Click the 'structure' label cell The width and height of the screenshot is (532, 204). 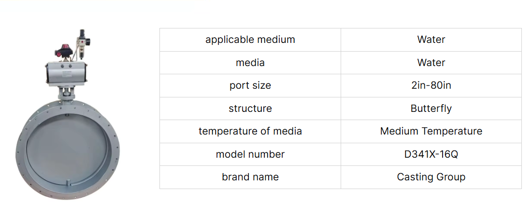[x=250, y=109]
